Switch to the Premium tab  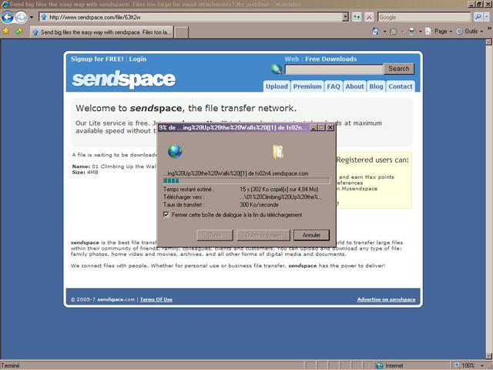coord(307,86)
